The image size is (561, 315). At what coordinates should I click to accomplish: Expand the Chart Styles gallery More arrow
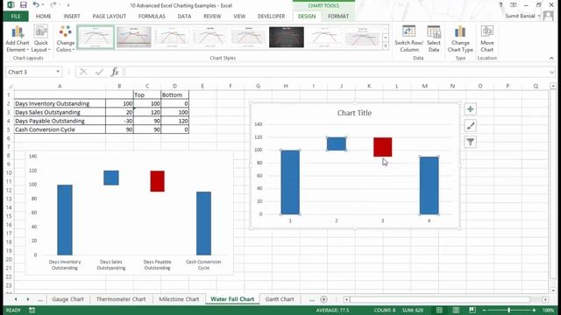pyautogui.click(x=386, y=45)
